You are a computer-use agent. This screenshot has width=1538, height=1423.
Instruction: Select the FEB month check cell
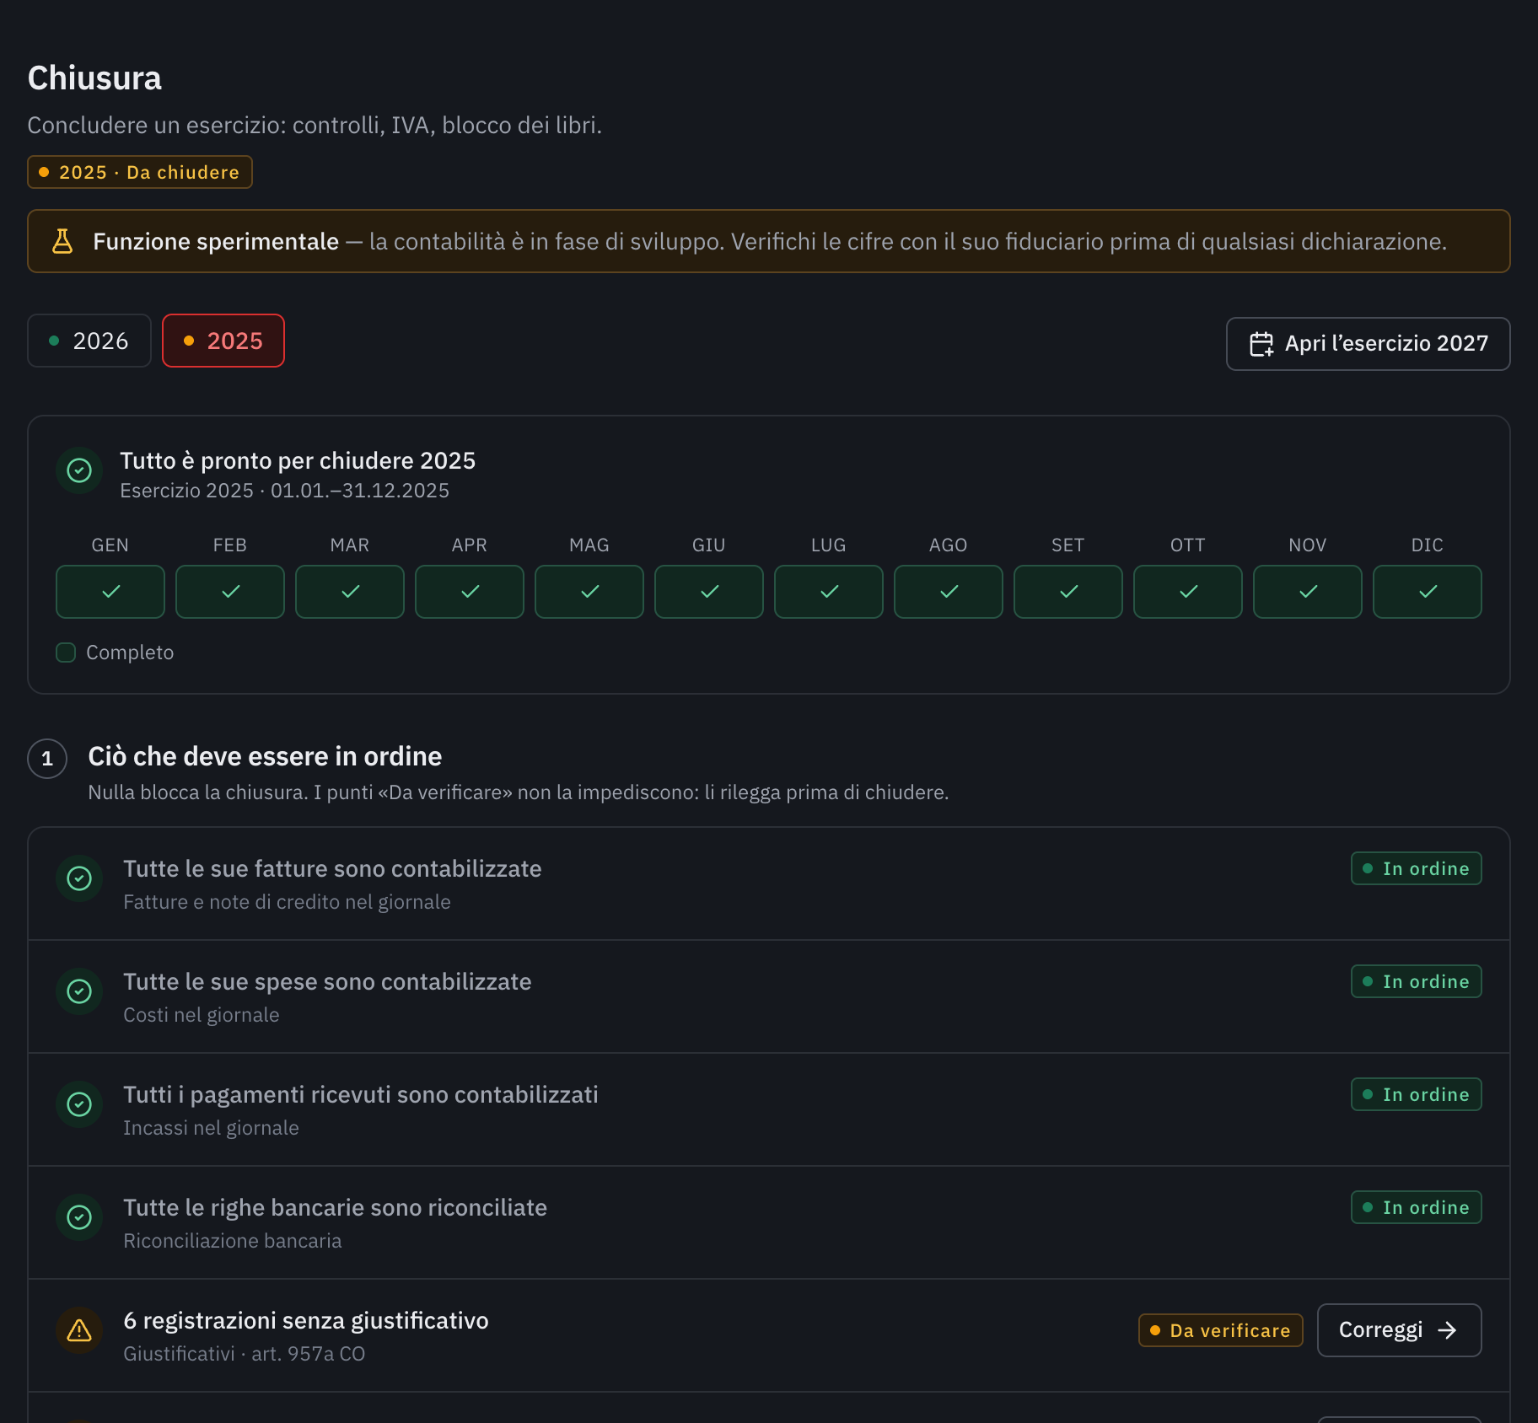pos(230,592)
